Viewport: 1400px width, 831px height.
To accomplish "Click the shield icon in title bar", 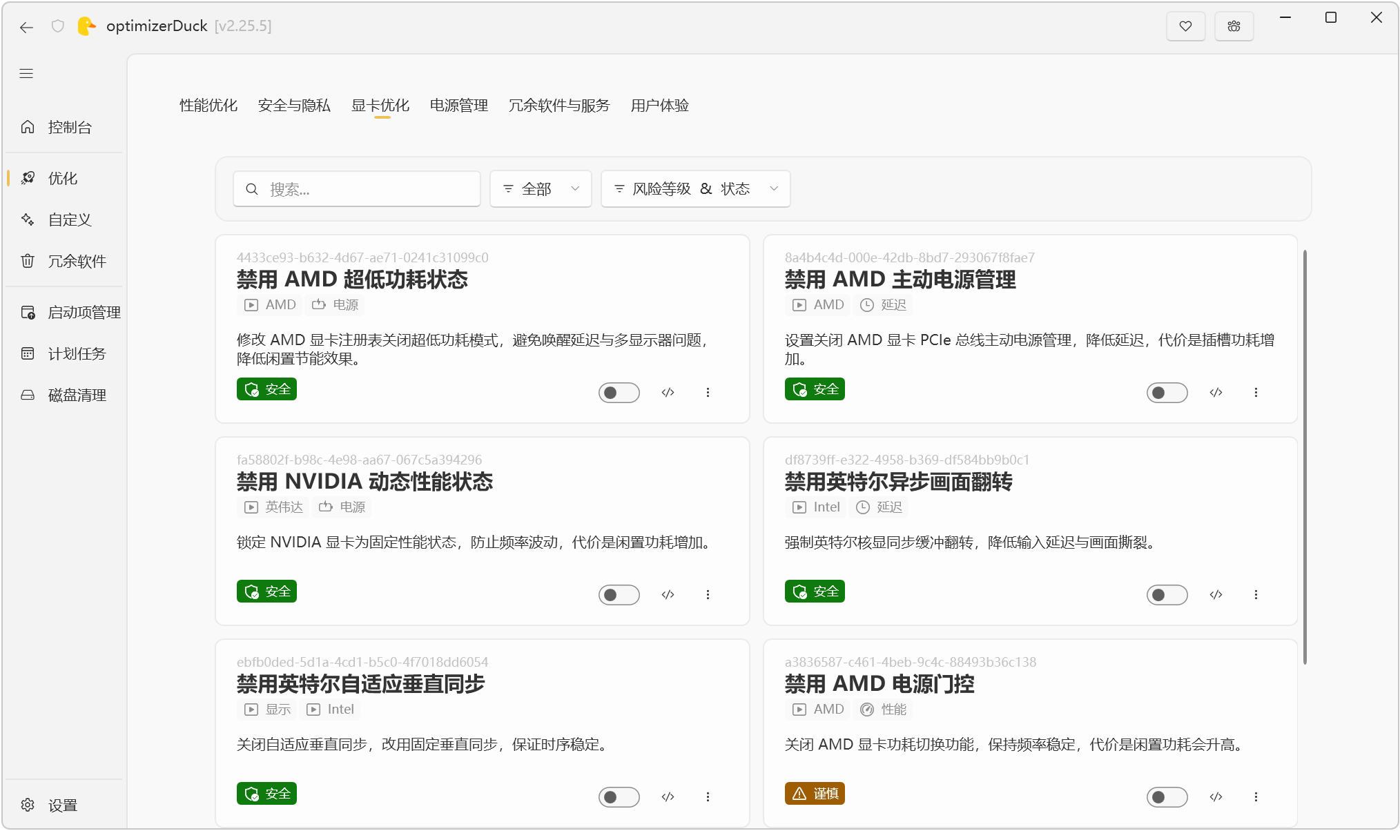I will click(58, 26).
